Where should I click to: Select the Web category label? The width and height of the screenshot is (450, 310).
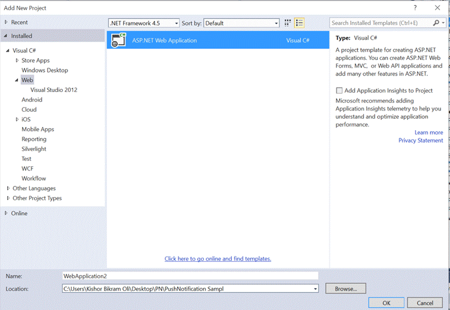(27, 80)
